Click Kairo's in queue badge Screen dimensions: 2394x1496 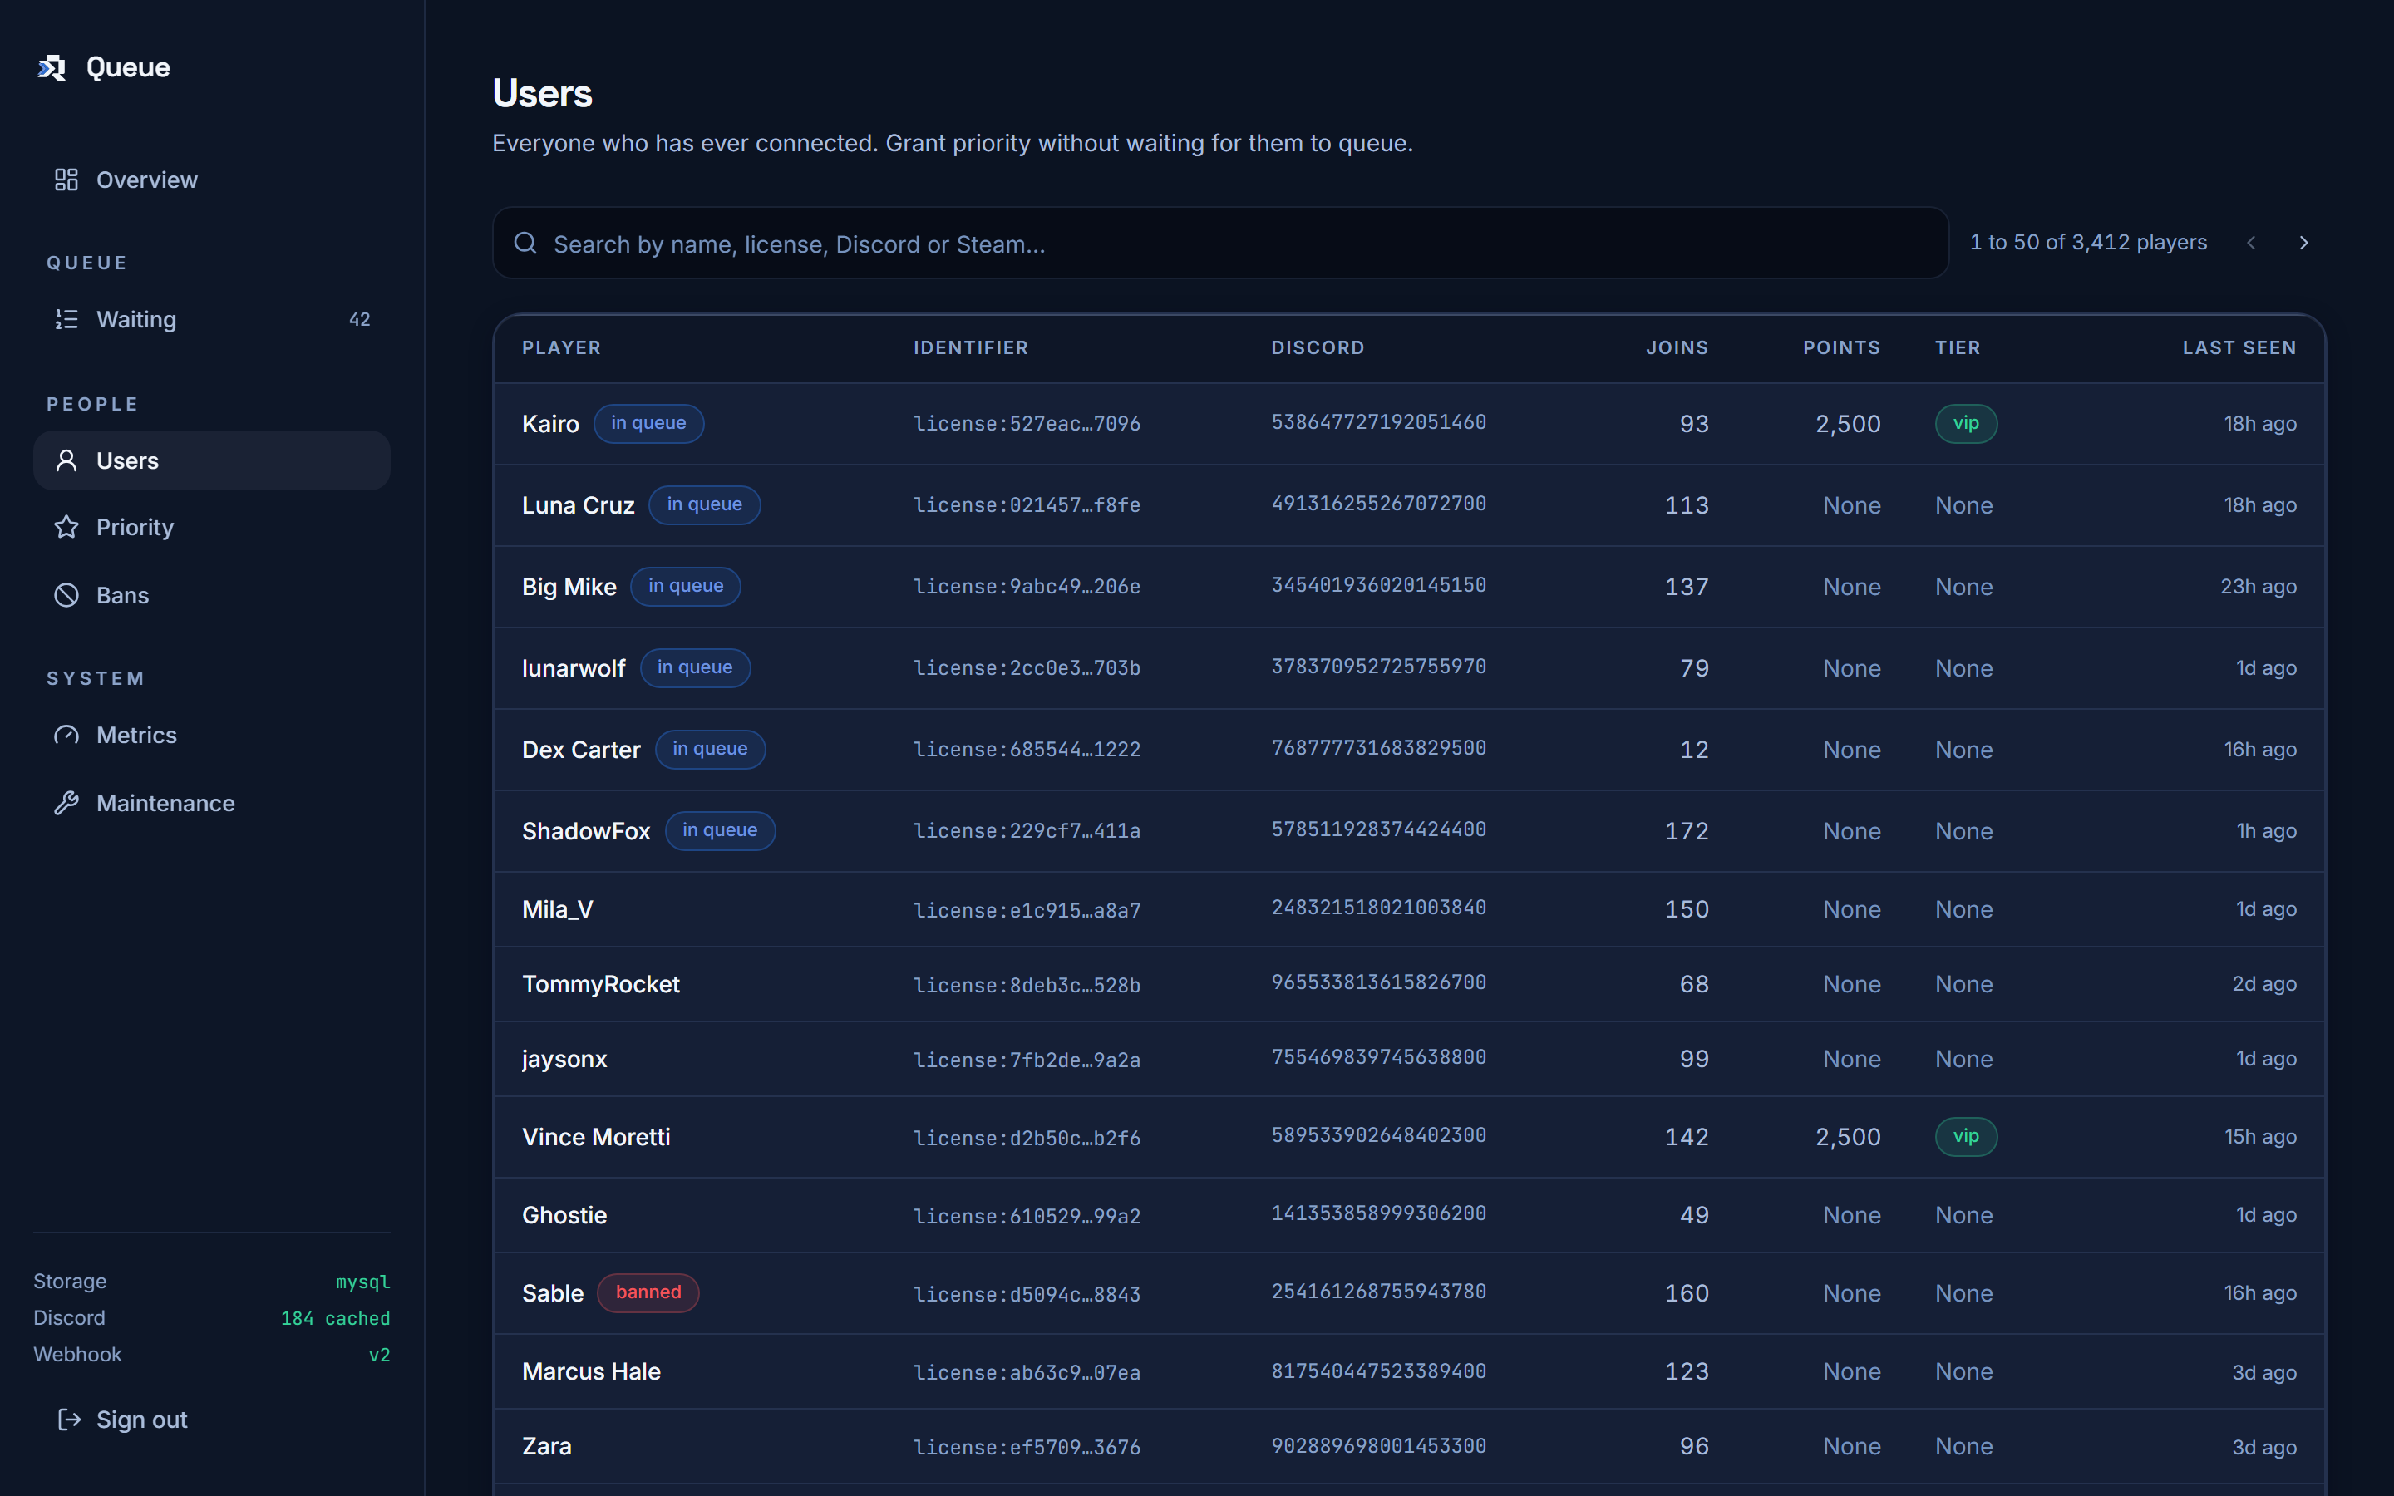point(649,424)
